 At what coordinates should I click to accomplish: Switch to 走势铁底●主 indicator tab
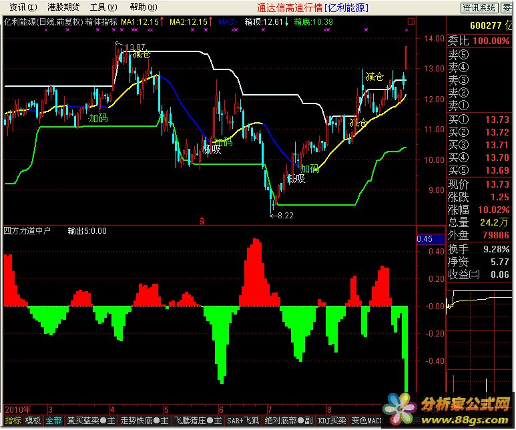click(x=144, y=421)
